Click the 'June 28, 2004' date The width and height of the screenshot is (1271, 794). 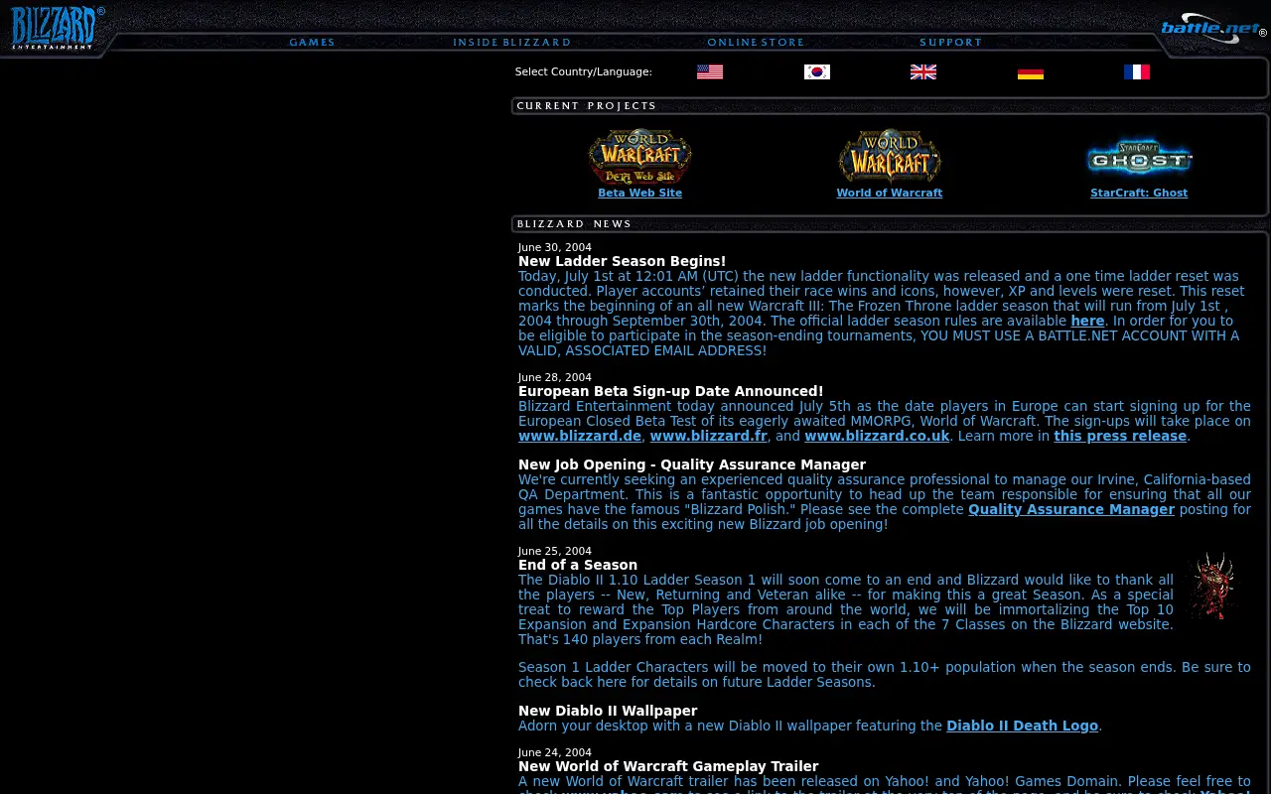(x=555, y=377)
